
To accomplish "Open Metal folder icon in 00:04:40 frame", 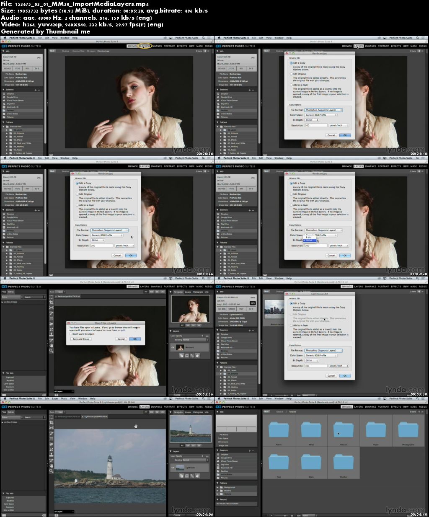I will (311, 429).
